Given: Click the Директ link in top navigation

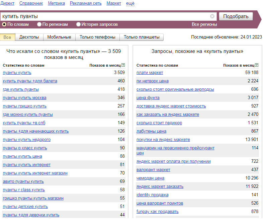Looking at the screenshot, I should pyautogui.click(x=7, y=3).
